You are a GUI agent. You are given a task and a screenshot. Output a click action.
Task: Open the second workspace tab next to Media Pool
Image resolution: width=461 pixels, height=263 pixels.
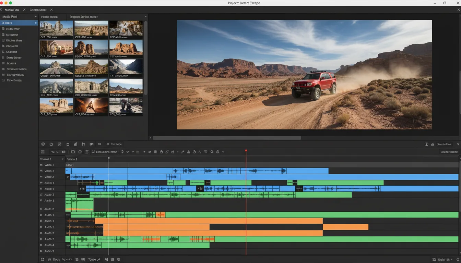coord(38,10)
